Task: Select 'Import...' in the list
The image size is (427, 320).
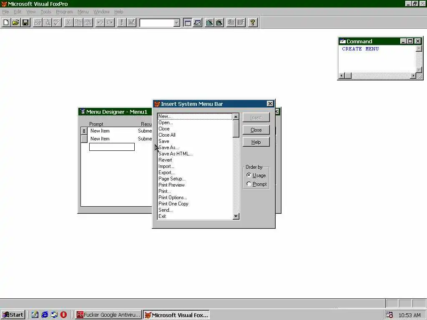Action: [195, 166]
